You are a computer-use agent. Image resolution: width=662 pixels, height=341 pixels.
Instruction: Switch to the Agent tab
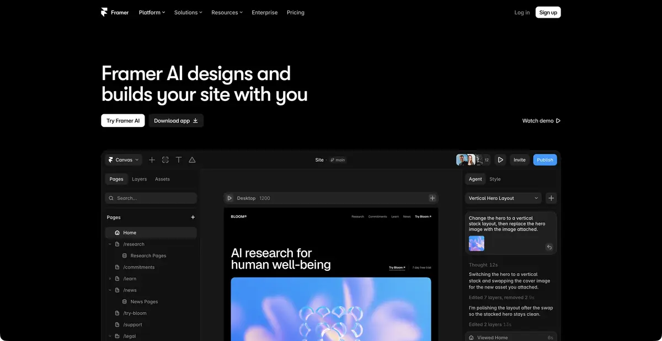(476, 179)
